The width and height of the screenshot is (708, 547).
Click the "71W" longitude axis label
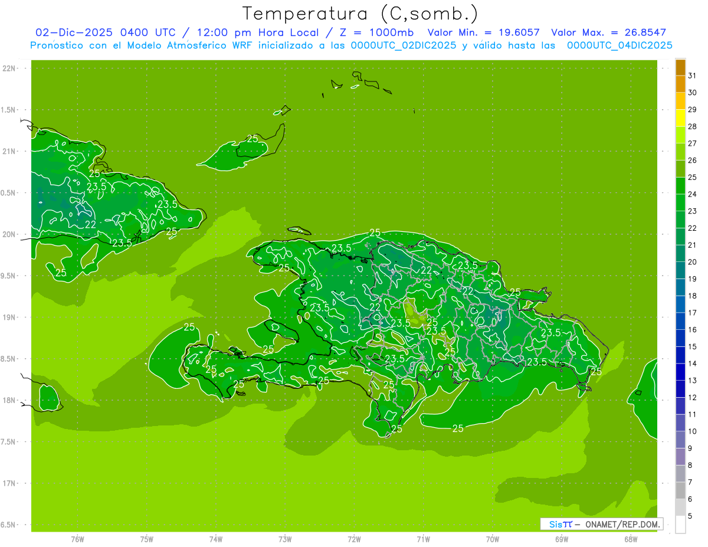(x=424, y=539)
